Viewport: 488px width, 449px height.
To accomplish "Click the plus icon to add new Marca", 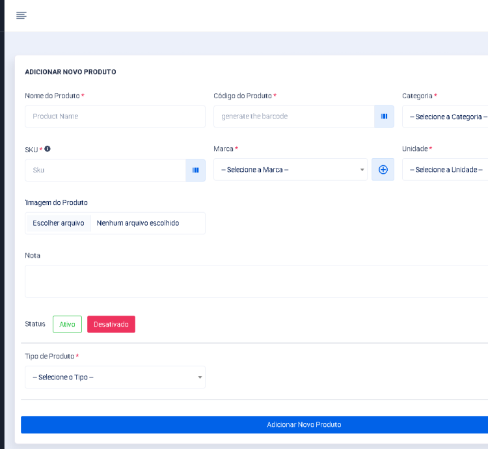I will 383,170.
